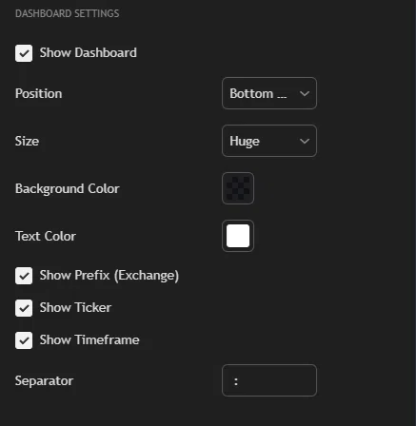Open the Size dropdown set to Huge
416x426 pixels.
269,141
